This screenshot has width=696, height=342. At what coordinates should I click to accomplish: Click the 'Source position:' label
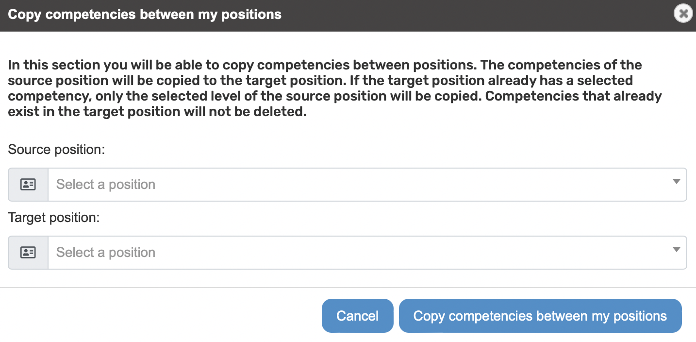click(x=57, y=150)
